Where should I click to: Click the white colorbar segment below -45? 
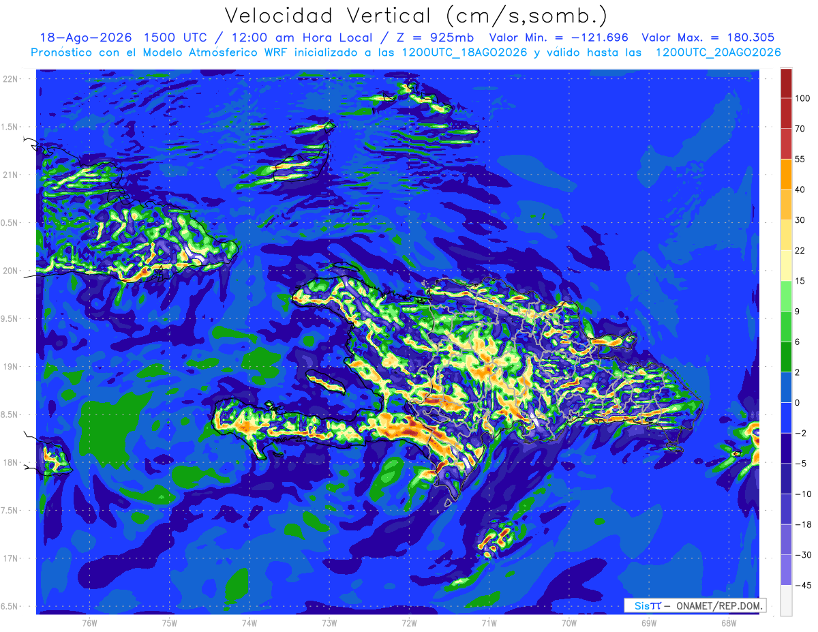(786, 600)
